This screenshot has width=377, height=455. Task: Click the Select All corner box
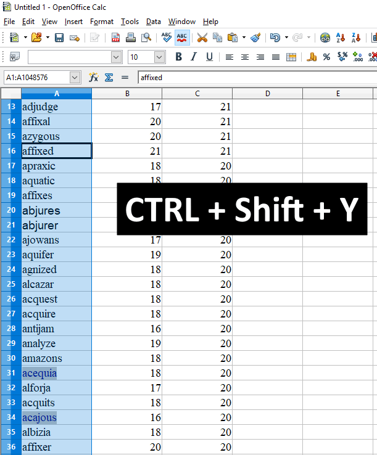click(x=11, y=94)
